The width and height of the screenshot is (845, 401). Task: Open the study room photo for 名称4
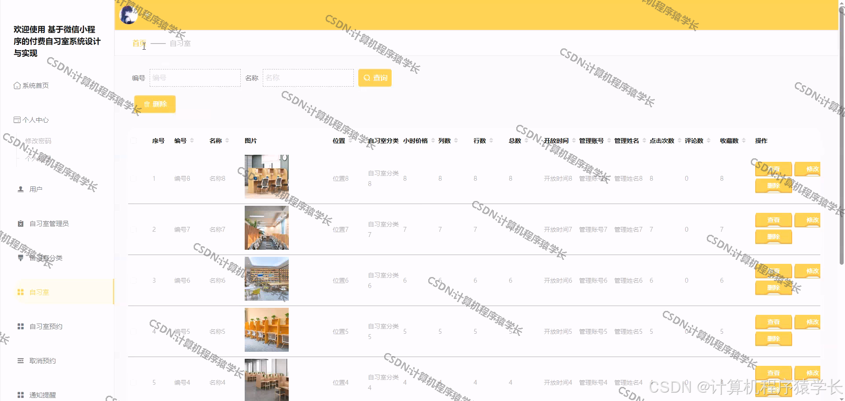(x=267, y=380)
